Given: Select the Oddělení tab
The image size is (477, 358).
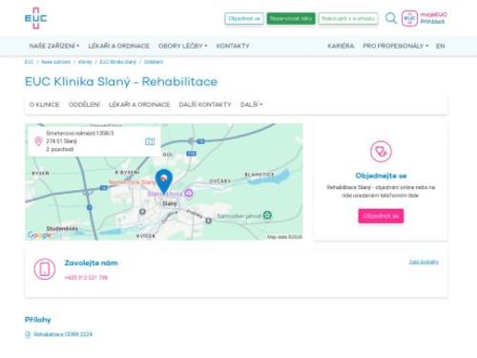Looking at the screenshot, I should 84,104.
